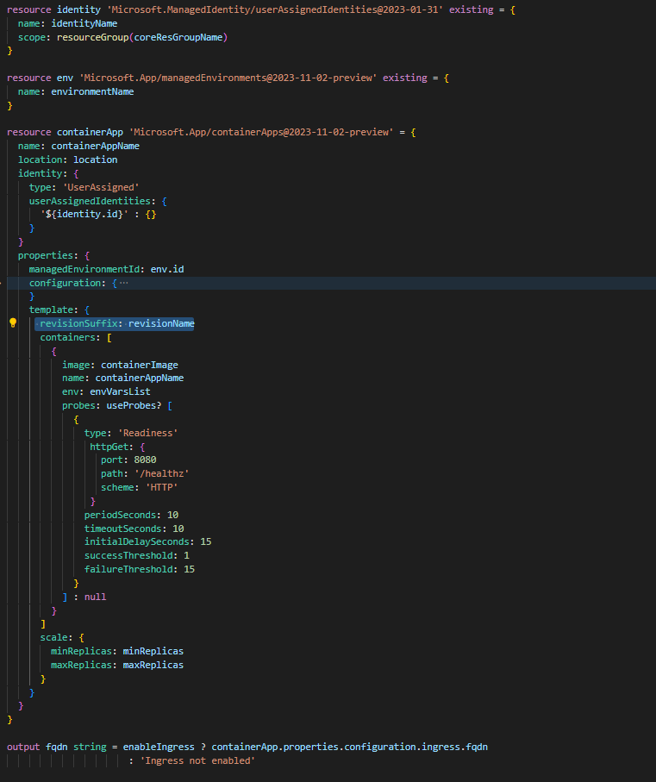The image size is (656, 782).
Task: Click the 'Readiness' probe type string
Action: coord(148,433)
